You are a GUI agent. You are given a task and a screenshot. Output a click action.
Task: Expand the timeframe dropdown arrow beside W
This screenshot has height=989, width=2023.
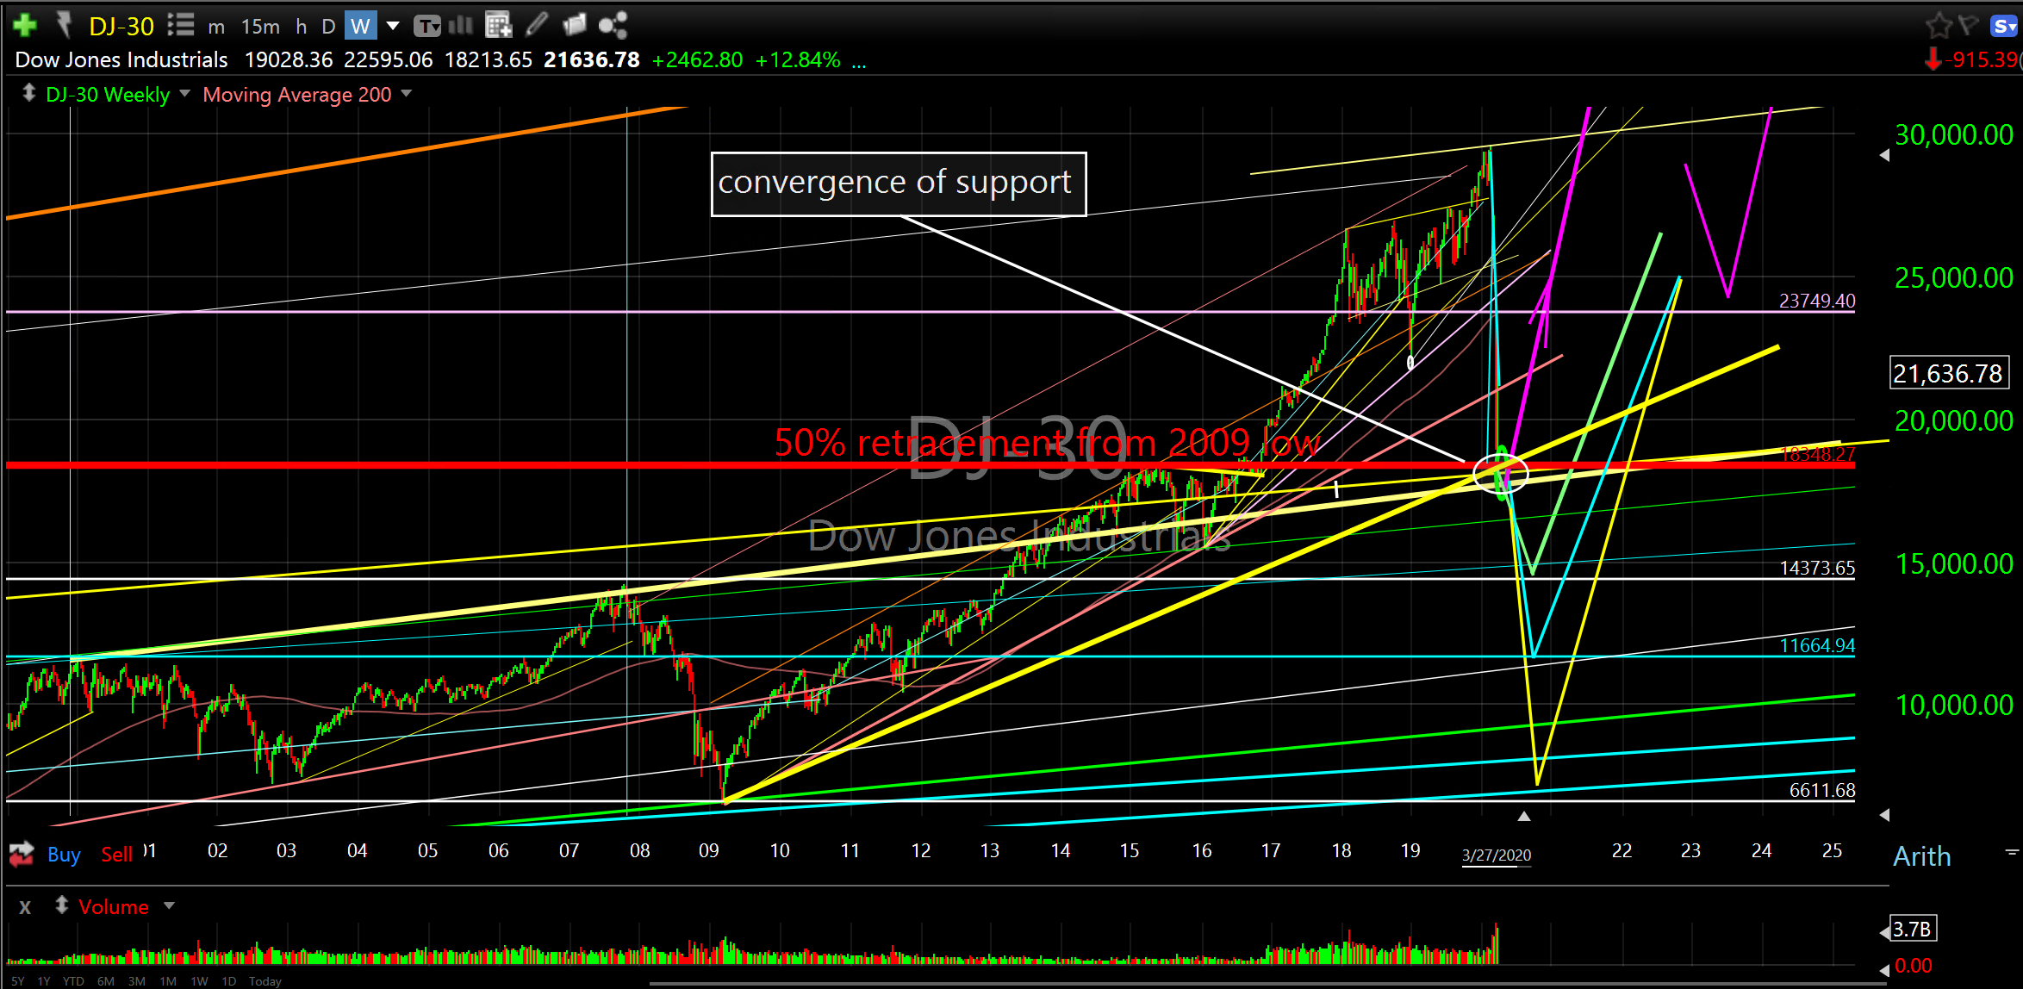(x=393, y=25)
